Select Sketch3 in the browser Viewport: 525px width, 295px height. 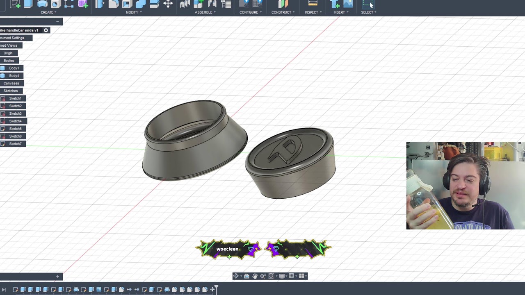click(x=15, y=113)
